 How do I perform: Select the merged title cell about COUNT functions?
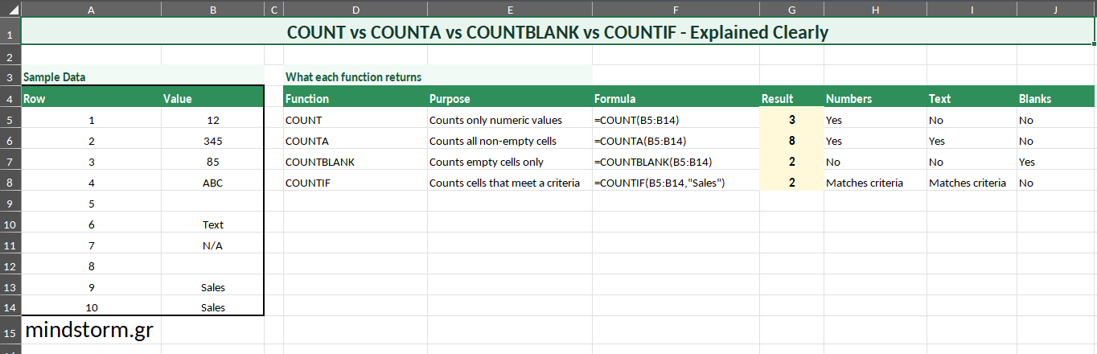tap(557, 34)
